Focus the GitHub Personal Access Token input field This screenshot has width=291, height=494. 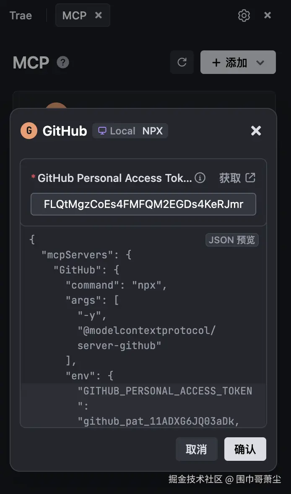143,204
